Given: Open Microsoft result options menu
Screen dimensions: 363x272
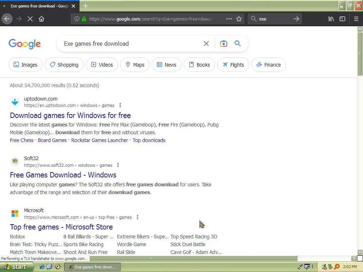Looking at the screenshot, I should (137, 217).
